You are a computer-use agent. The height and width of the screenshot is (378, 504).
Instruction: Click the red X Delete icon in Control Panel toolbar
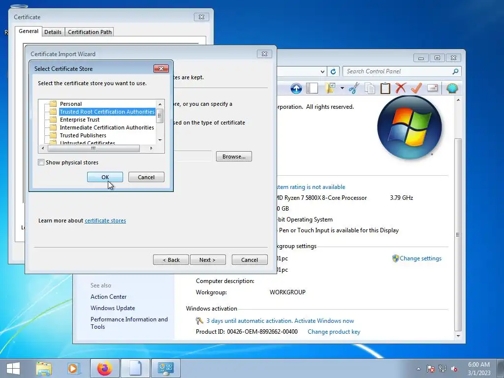tap(401, 88)
